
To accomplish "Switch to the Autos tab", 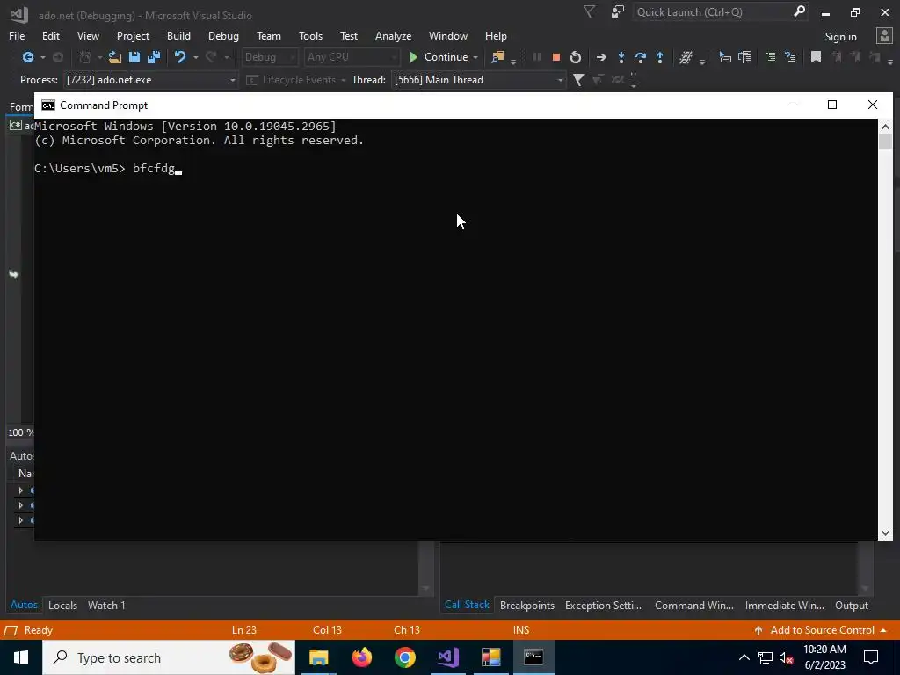I will [x=24, y=605].
